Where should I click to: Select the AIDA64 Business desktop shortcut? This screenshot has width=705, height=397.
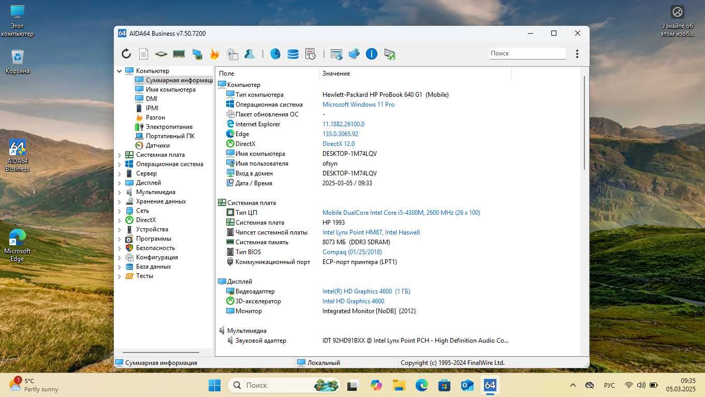coord(18,155)
